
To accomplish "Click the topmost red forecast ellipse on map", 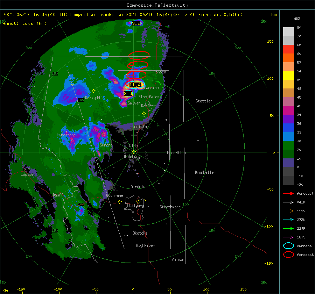I will [x=139, y=55].
